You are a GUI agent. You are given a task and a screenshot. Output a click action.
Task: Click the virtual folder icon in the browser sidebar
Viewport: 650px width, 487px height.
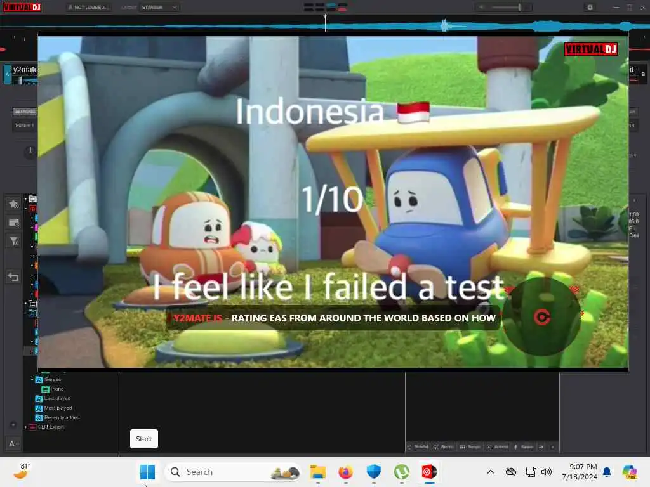pyautogui.click(x=14, y=223)
